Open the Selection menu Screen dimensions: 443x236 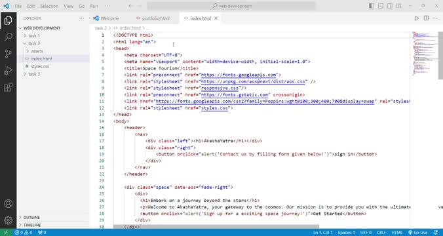pyautogui.click(x=49, y=6)
